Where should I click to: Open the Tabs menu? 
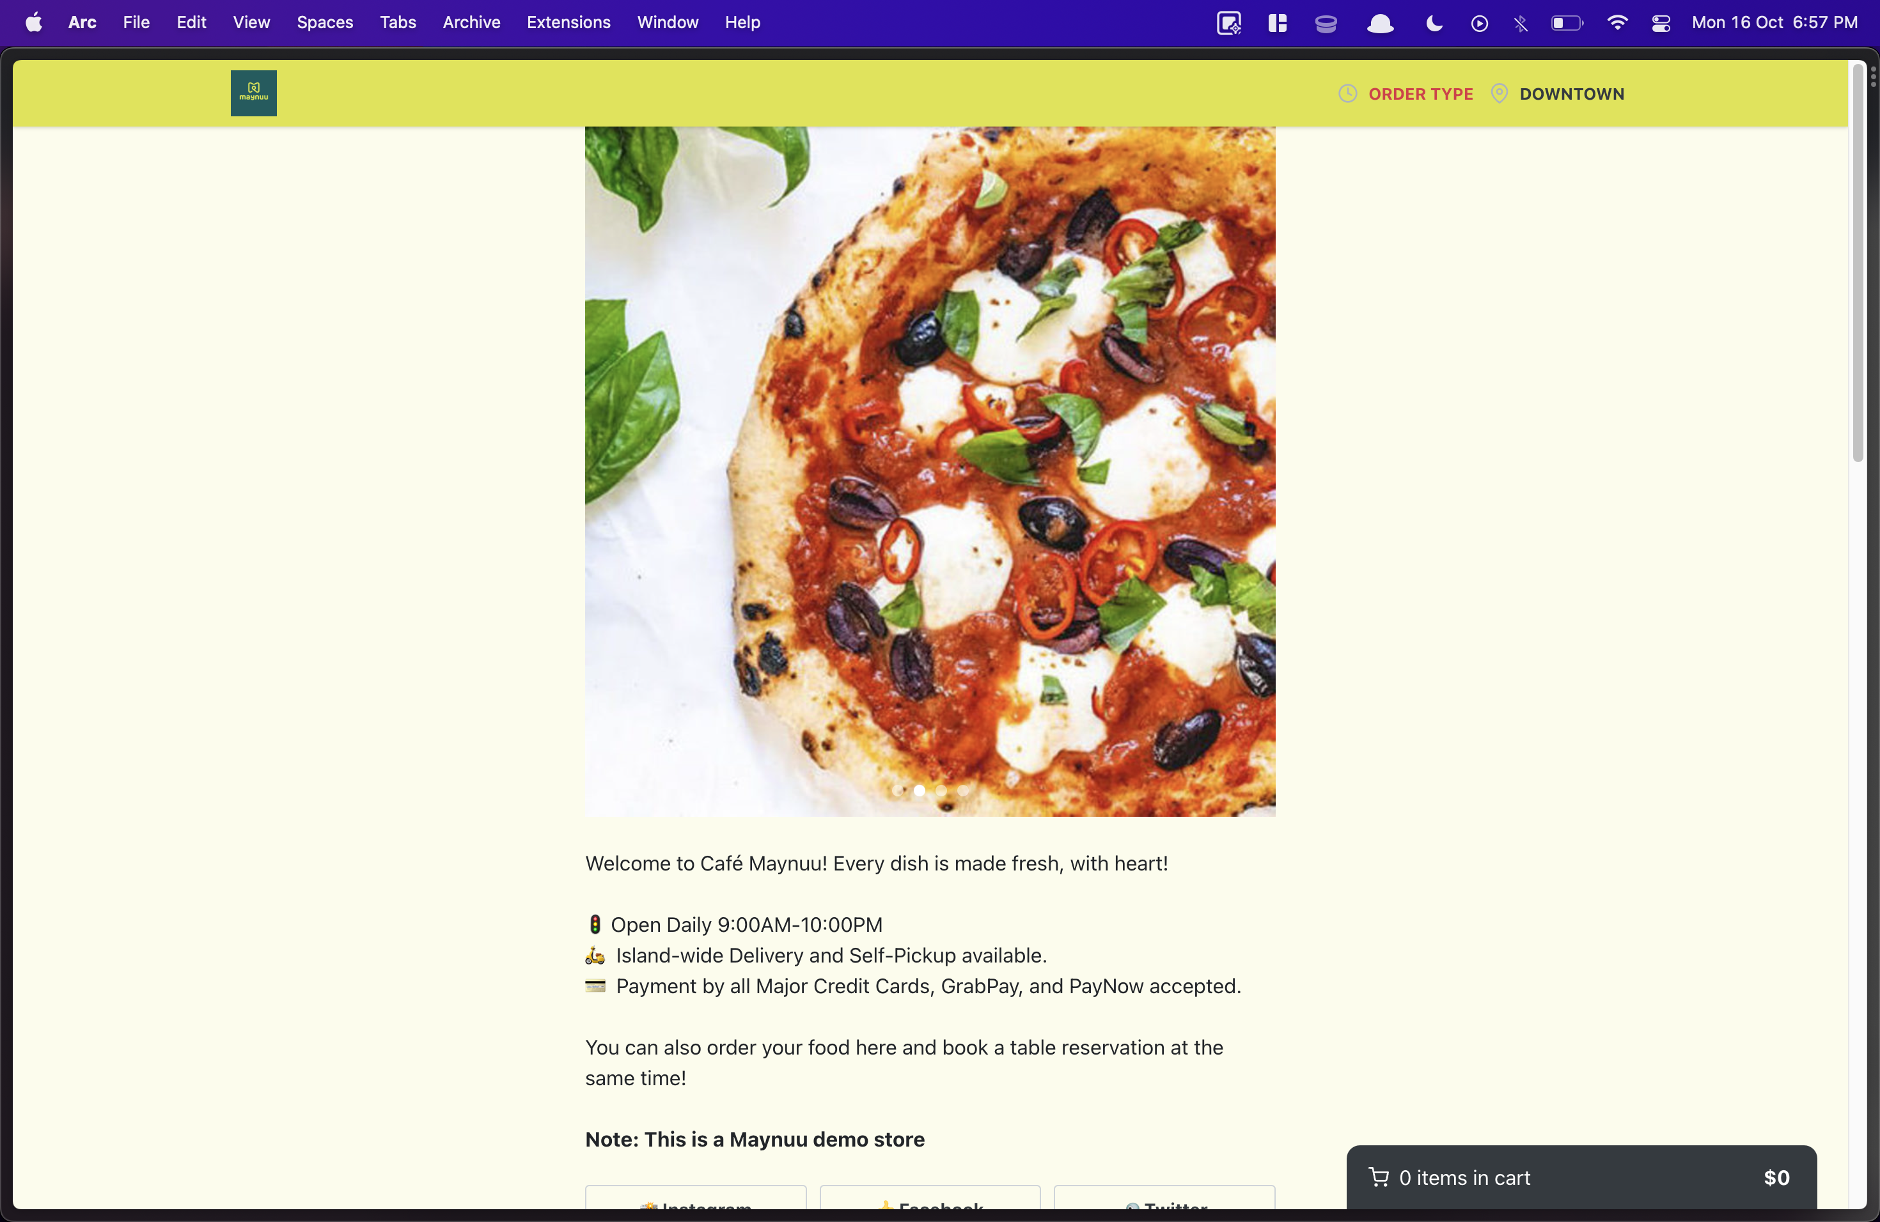397,22
